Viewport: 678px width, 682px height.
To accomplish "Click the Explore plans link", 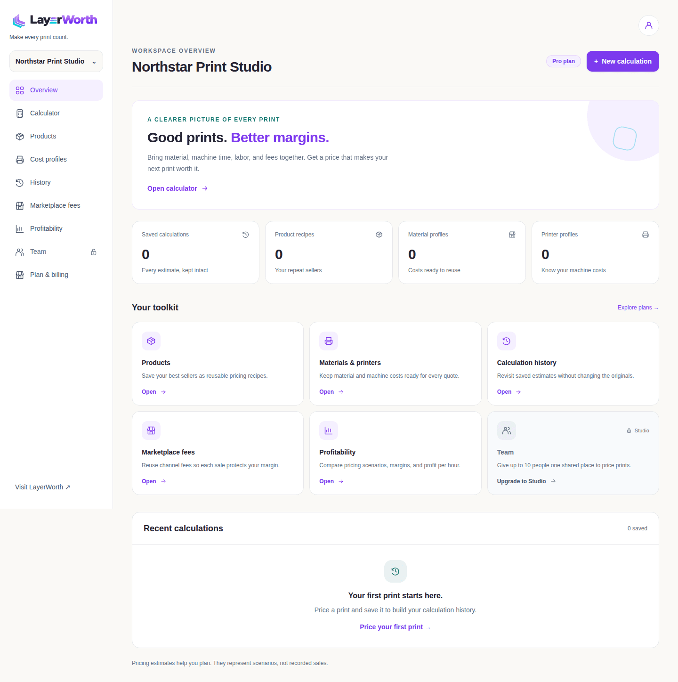I will tap(638, 308).
